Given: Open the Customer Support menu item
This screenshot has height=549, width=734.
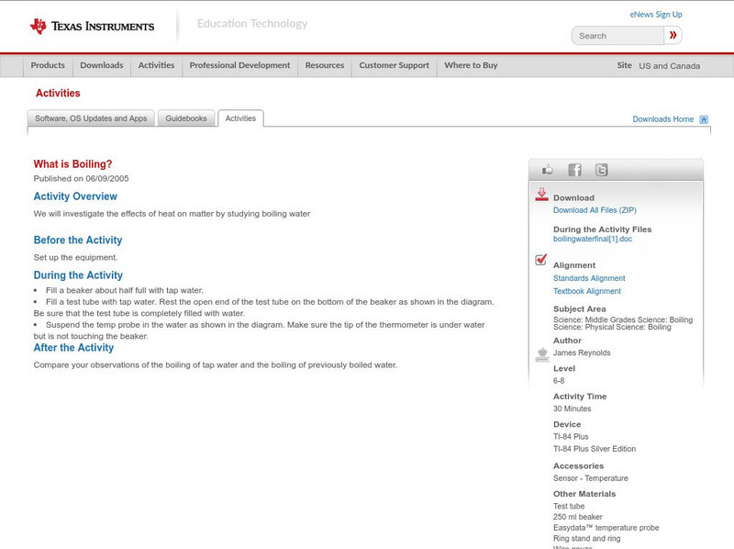Looking at the screenshot, I should [393, 65].
